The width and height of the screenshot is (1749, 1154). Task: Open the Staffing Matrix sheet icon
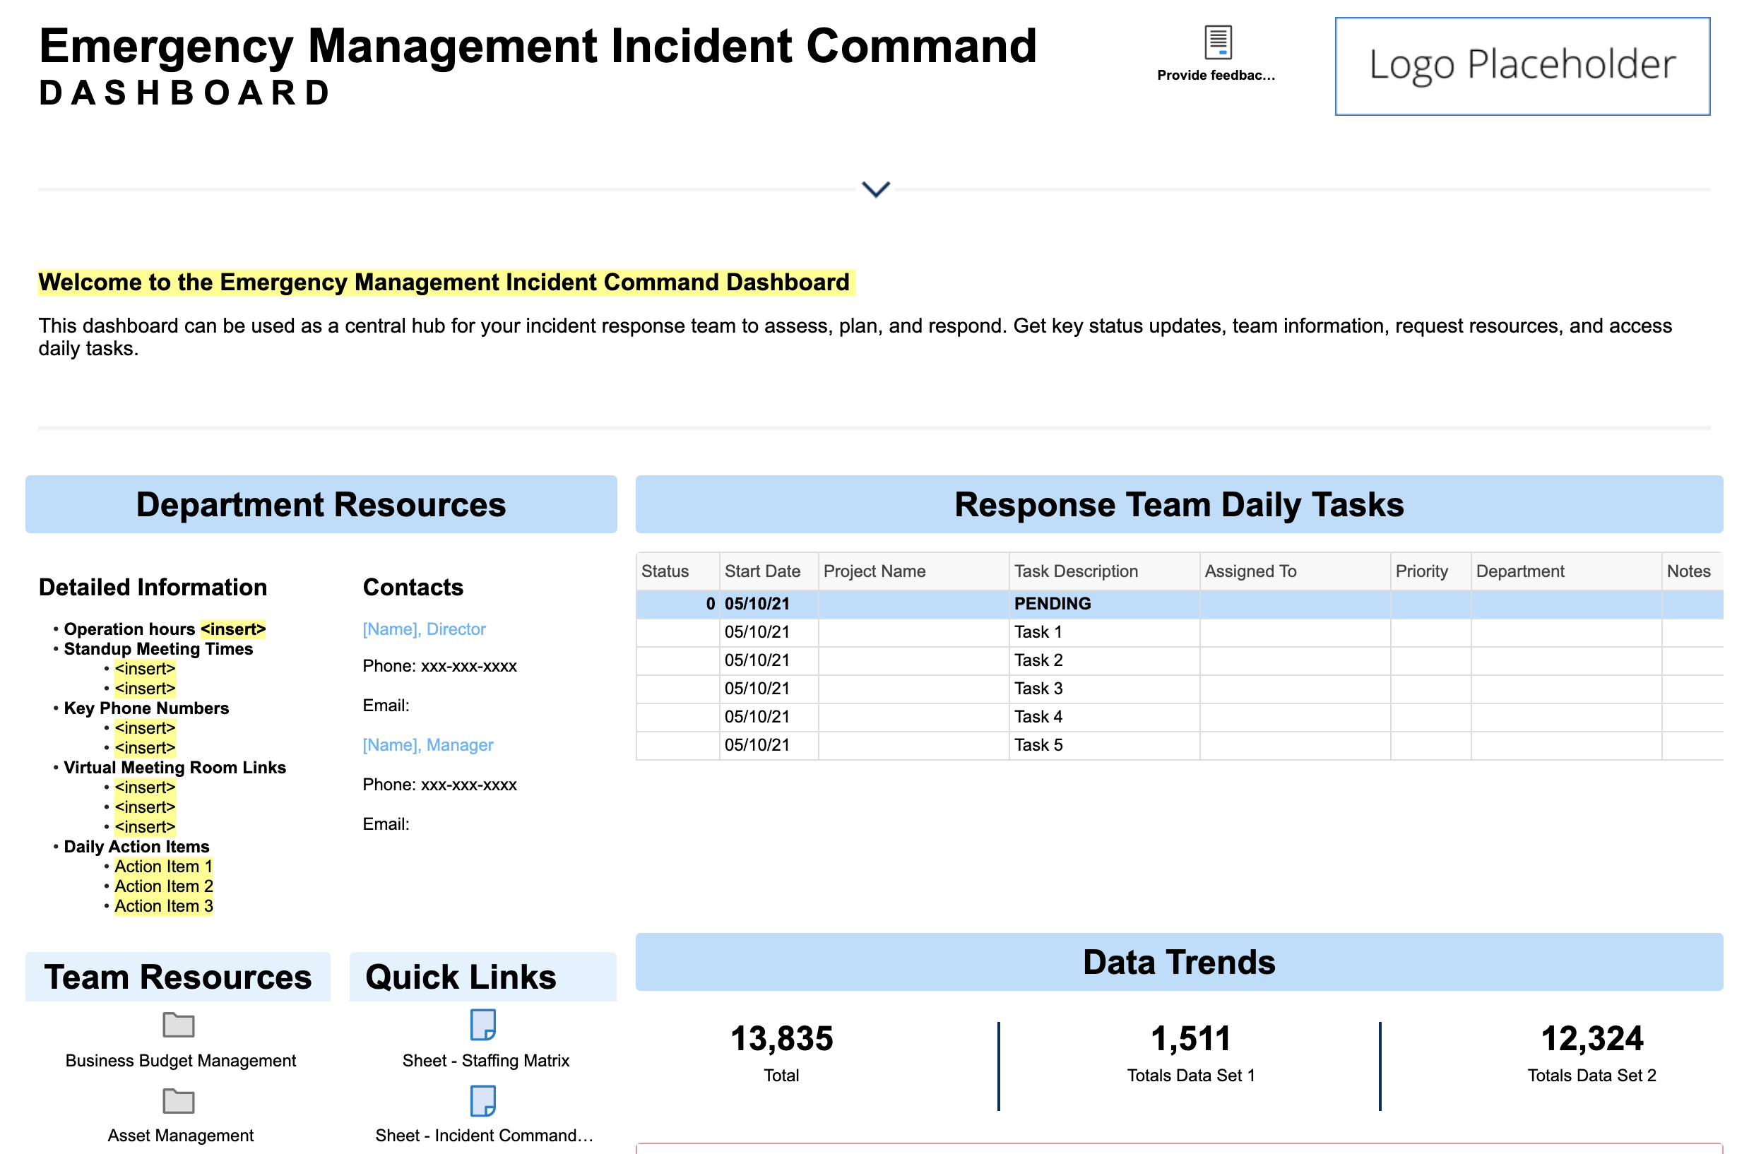(x=483, y=1025)
